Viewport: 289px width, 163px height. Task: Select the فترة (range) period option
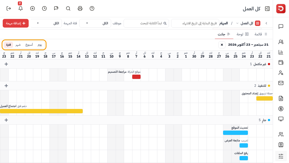(8, 45)
